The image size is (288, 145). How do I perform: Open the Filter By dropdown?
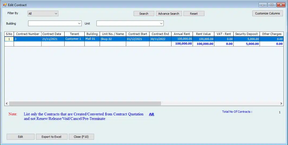coord(43,14)
